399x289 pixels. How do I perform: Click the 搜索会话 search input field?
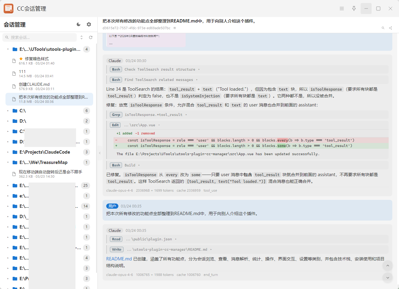[41, 37]
